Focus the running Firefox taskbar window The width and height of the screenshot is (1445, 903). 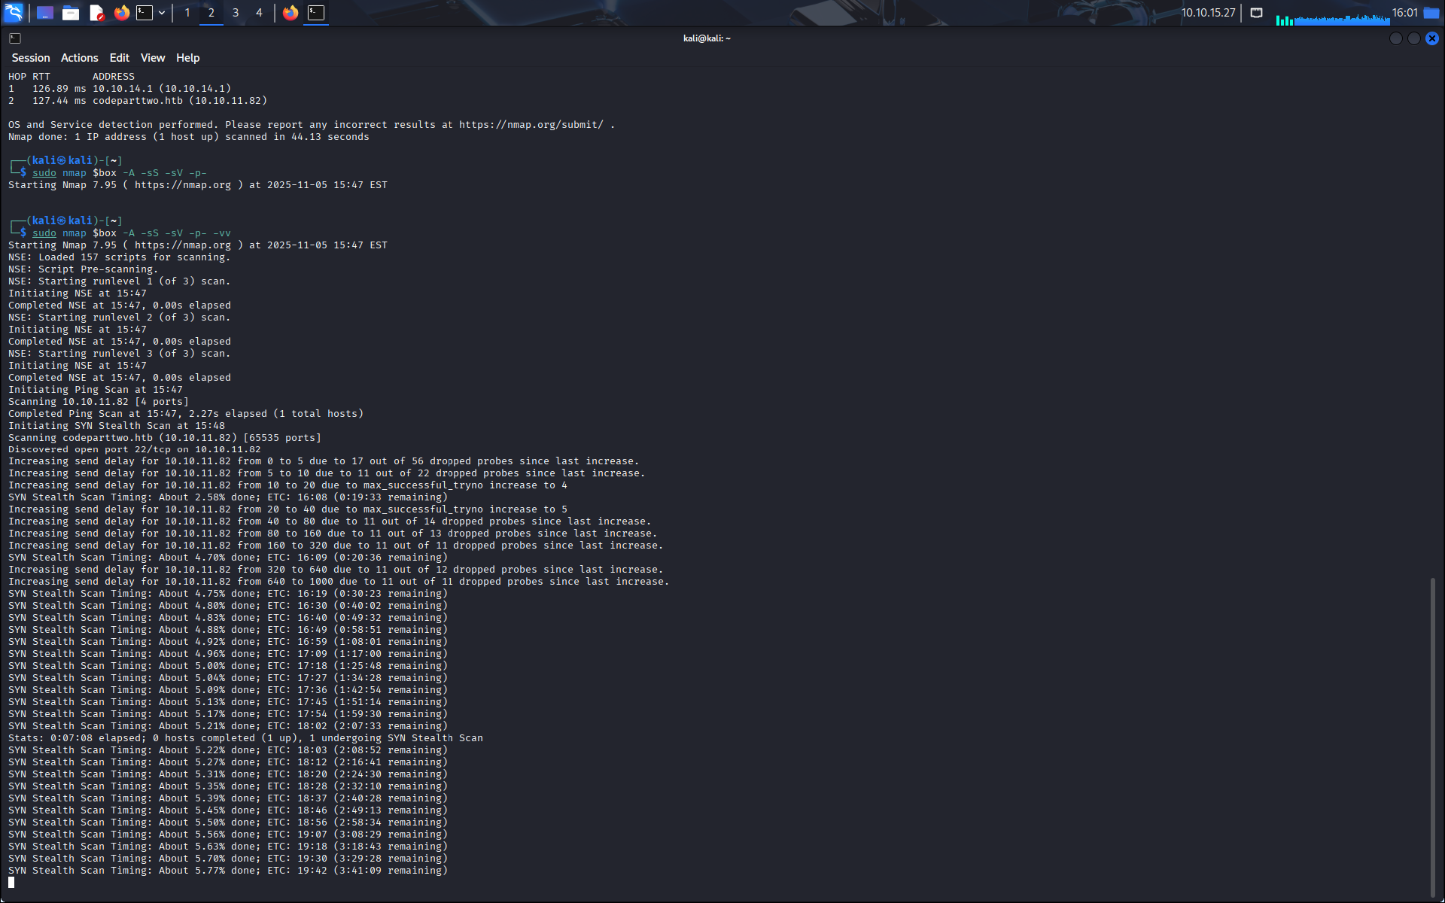(291, 13)
